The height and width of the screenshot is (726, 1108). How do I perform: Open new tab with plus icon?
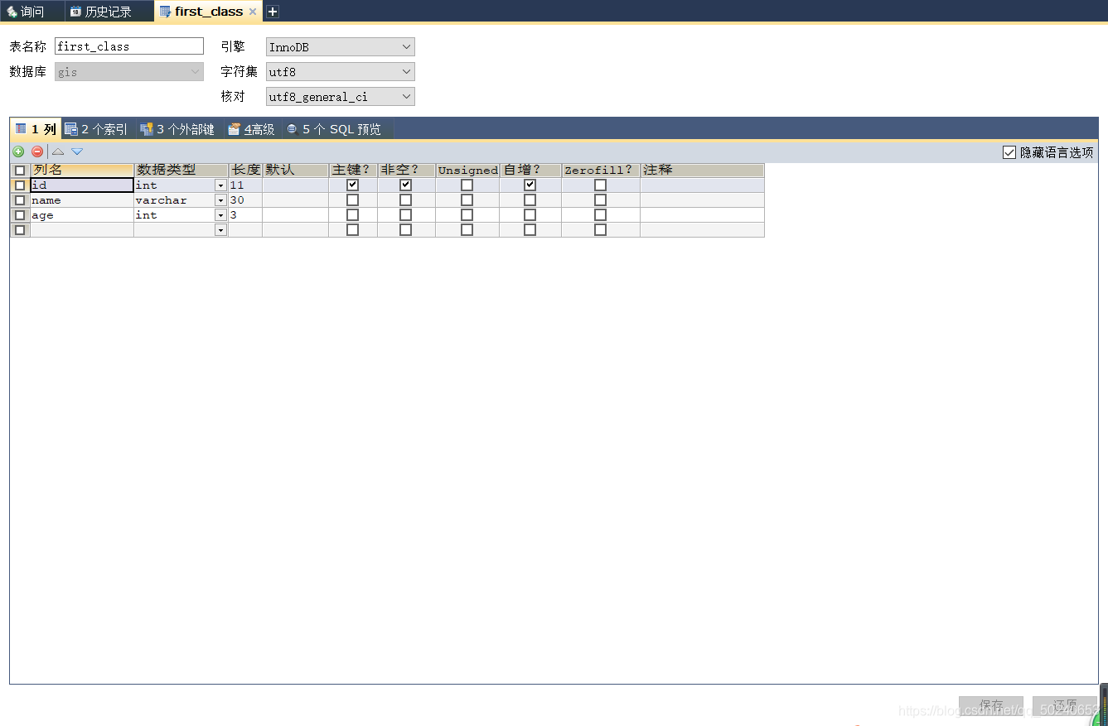click(x=273, y=12)
